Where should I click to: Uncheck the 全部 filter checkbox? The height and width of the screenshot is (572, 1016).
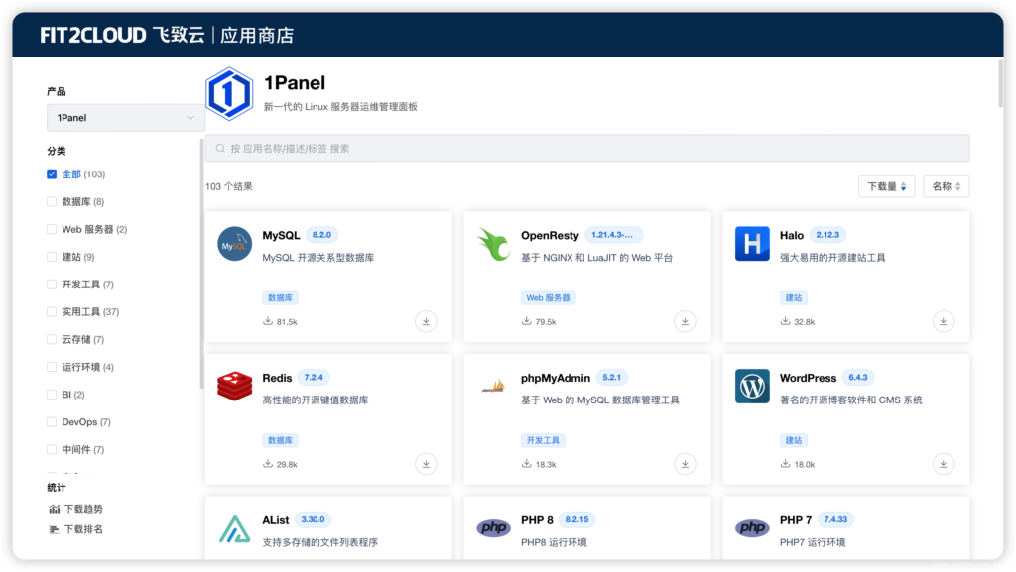click(51, 173)
